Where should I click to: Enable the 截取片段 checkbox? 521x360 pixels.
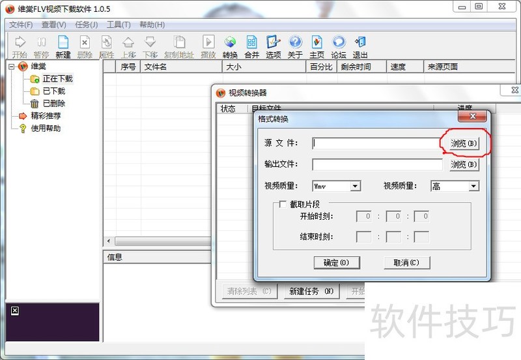coord(283,204)
